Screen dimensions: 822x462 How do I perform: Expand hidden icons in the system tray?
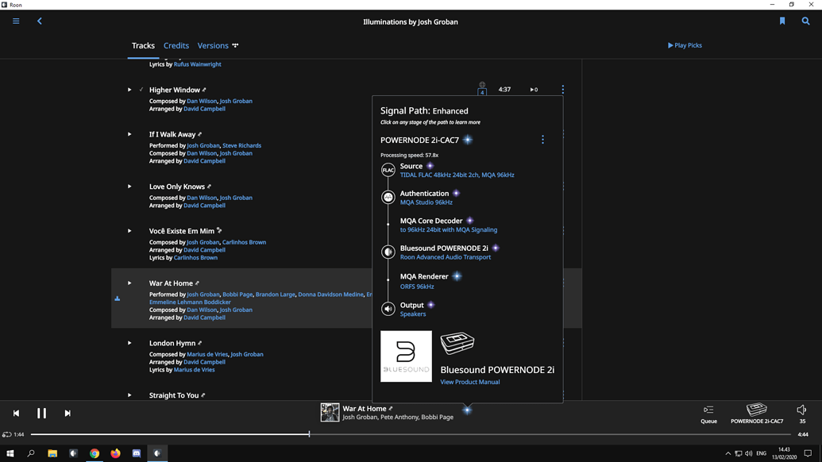(727, 453)
